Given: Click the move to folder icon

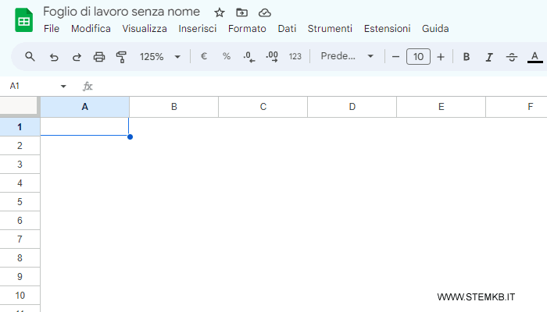Looking at the screenshot, I should pos(242,12).
